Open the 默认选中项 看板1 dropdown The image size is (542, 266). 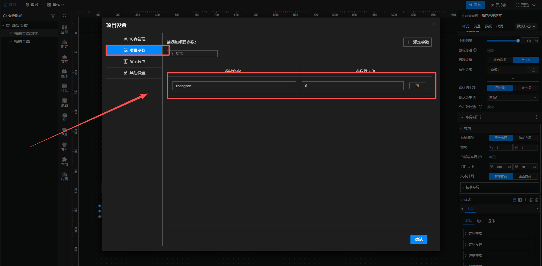coord(513,97)
